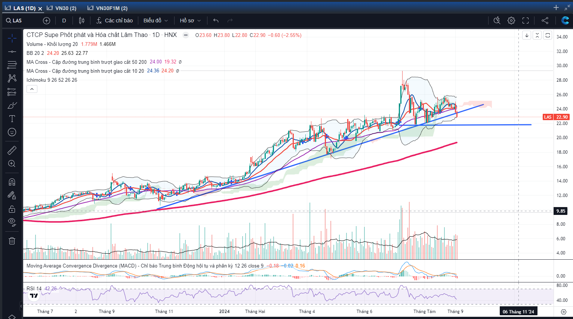573x319 pixels.
Task: Select the brush drawing tool
Action: (12, 106)
